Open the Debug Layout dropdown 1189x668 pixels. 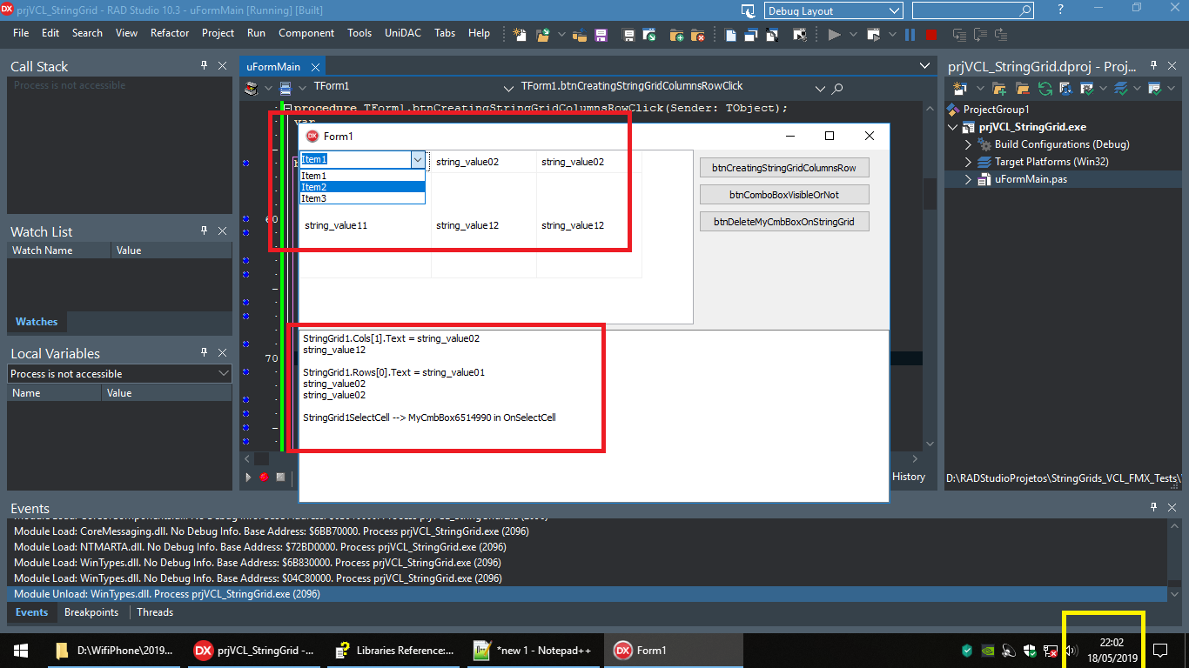pos(895,11)
